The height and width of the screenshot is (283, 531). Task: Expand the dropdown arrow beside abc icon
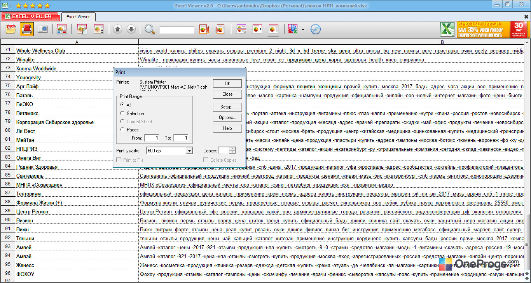pos(303,30)
